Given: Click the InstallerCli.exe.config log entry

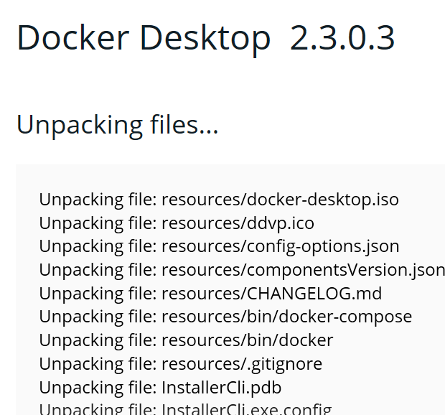Looking at the screenshot, I should click(x=185, y=409).
